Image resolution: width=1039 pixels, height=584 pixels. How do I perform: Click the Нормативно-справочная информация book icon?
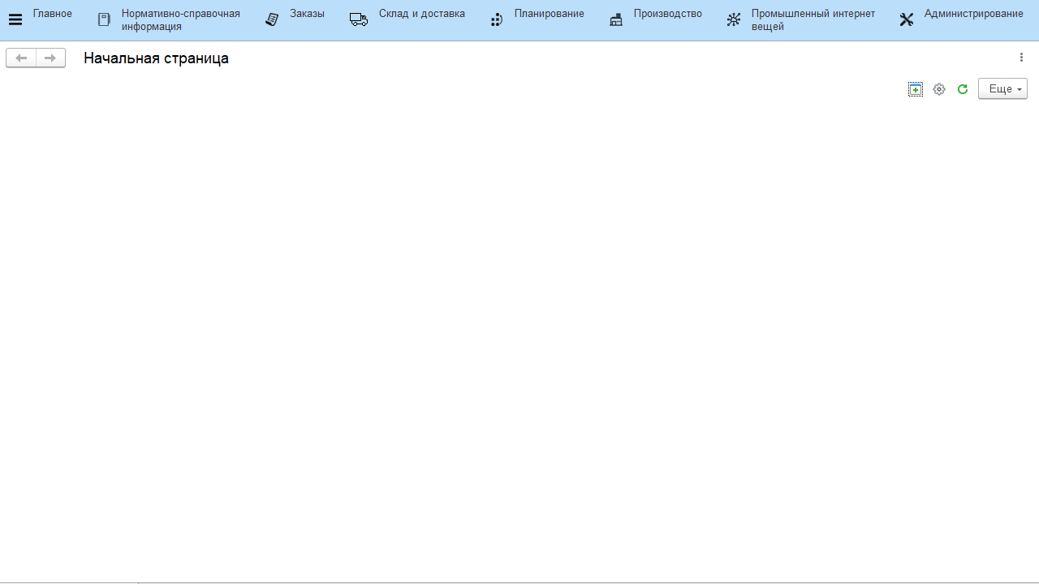tap(104, 19)
